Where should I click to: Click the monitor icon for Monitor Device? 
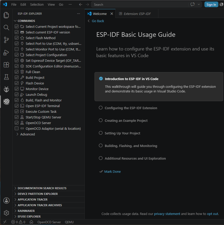tap(22, 89)
